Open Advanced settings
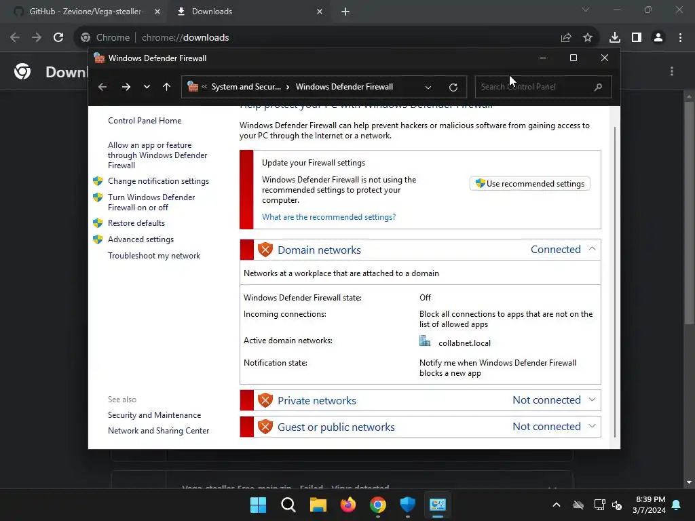 pos(140,239)
